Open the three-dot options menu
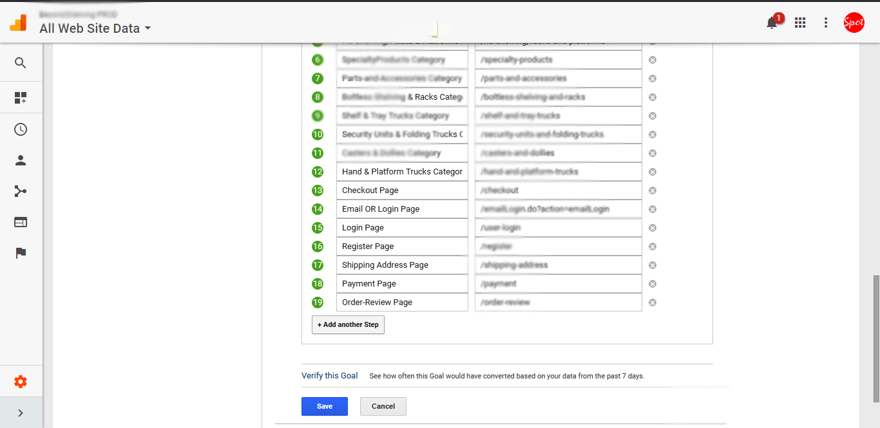 (x=826, y=23)
